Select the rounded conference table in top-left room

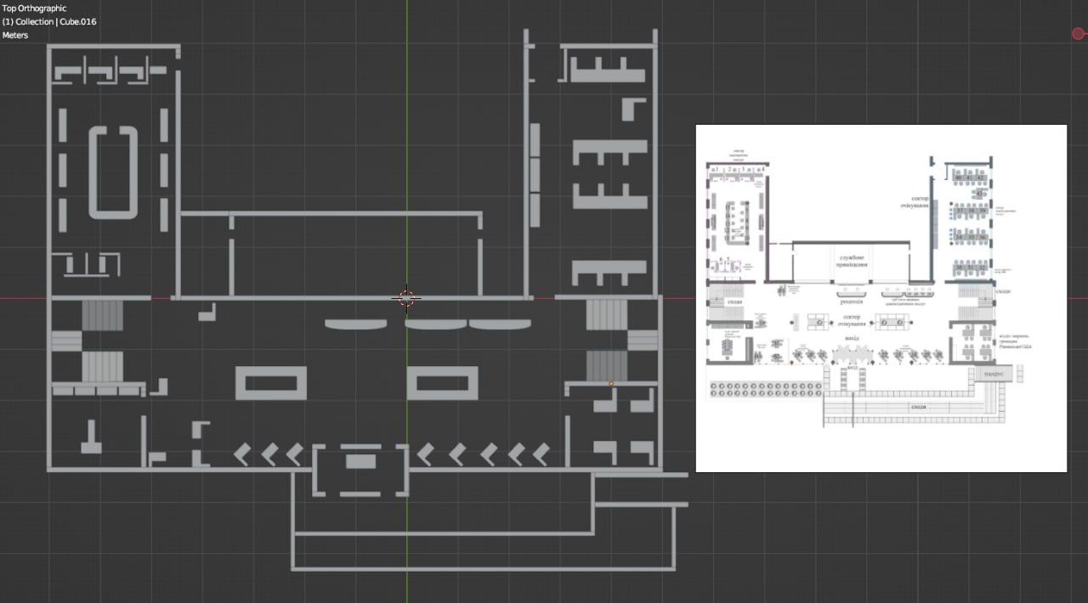tap(113, 173)
